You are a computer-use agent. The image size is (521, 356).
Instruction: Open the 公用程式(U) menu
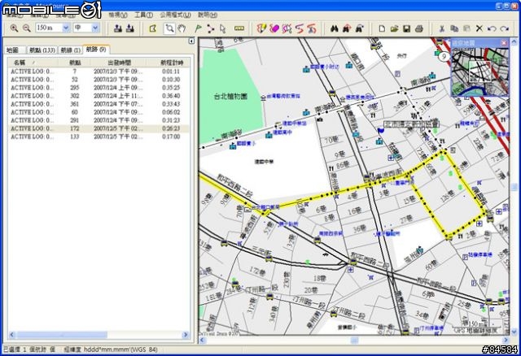pos(176,15)
